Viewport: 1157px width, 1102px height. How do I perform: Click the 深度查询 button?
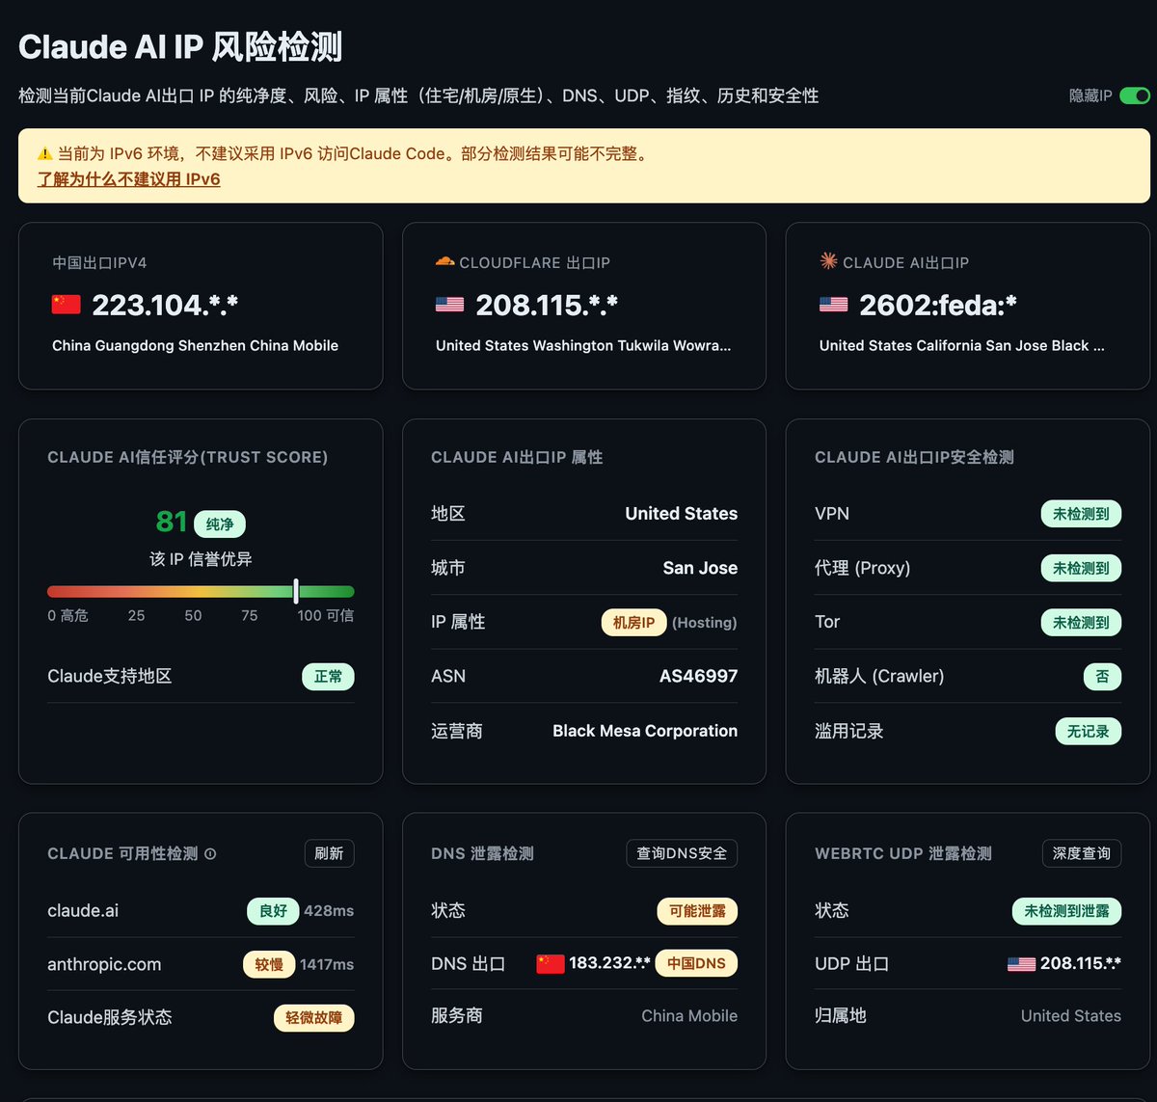pos(1082,853)
